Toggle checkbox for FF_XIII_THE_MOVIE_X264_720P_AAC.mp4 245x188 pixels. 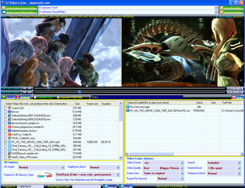[5, 142]
